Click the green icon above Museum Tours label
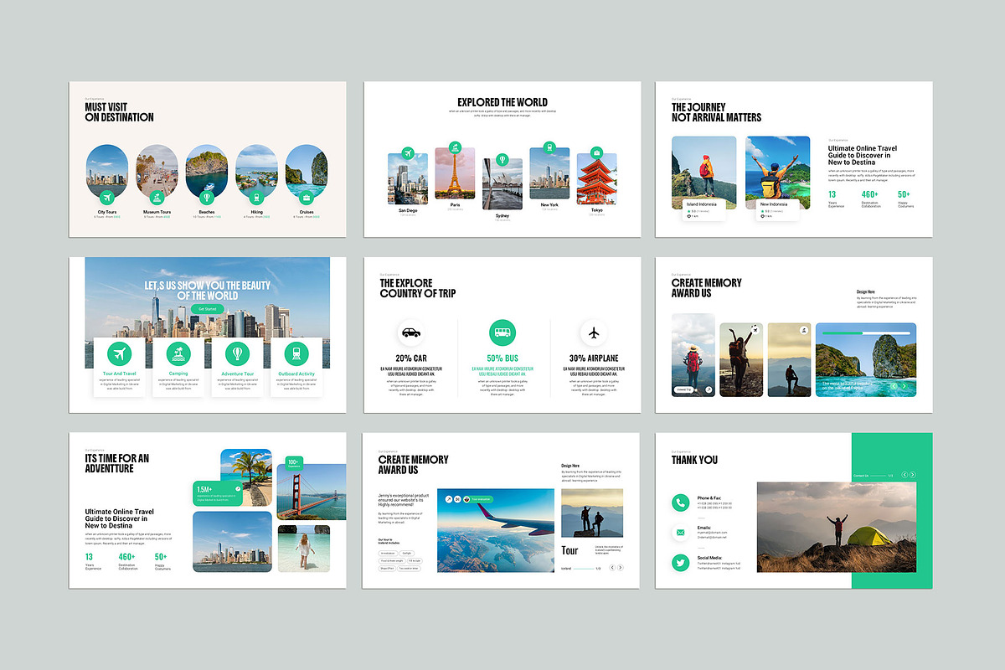 157,198
